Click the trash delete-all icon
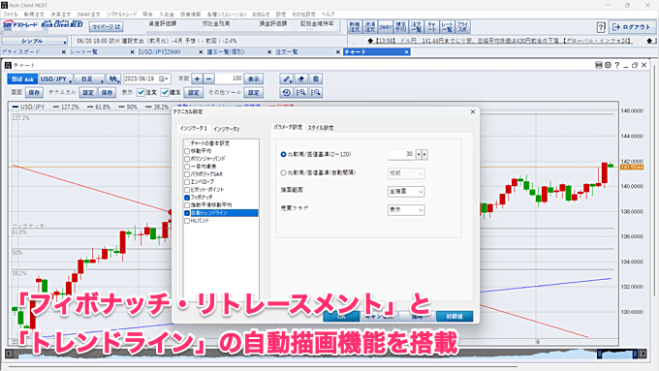 316,79
